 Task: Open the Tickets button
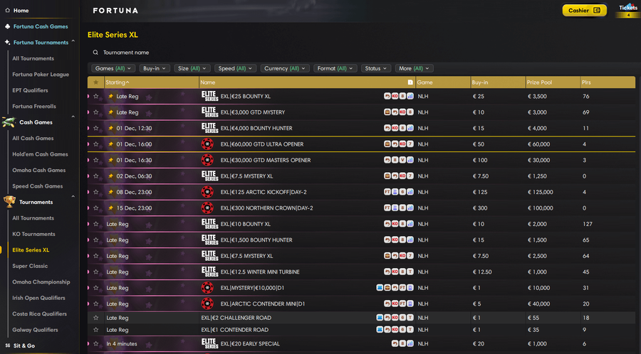(x=628, y=10)
